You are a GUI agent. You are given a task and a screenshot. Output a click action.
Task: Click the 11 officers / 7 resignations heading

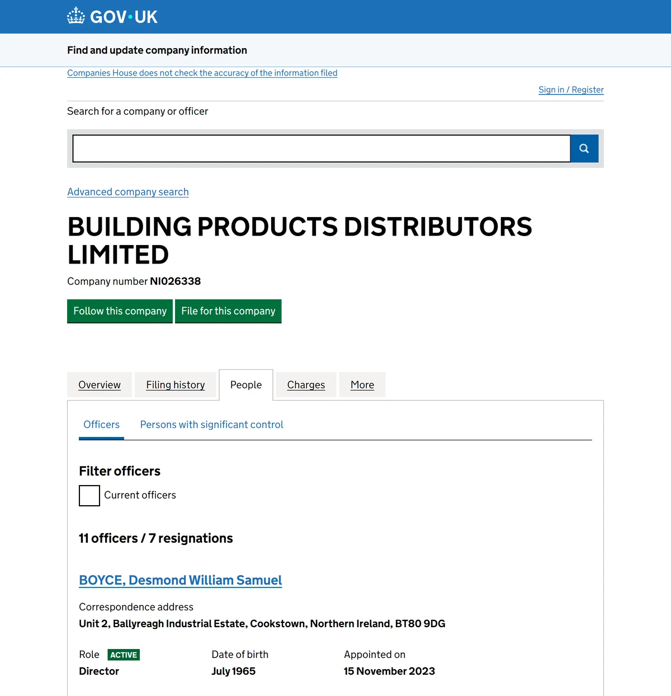point(156,538)
